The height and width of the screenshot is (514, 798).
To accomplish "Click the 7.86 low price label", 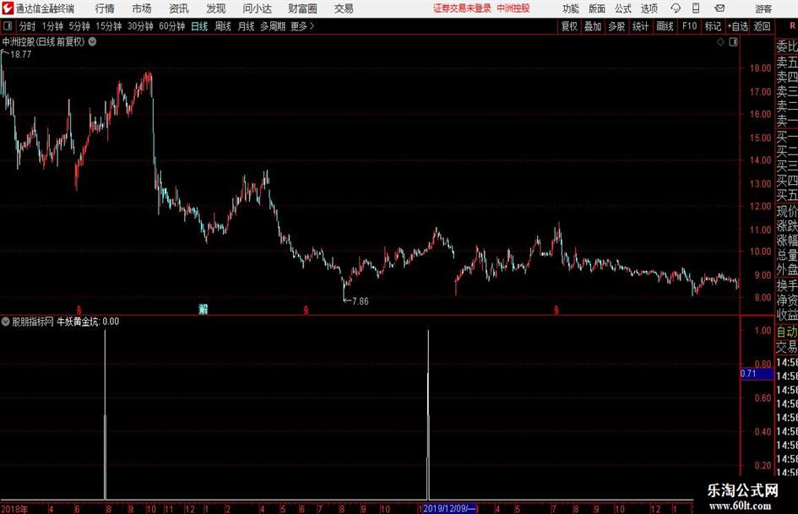I will tap(361, 301).
